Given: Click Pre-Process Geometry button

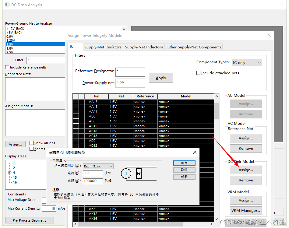Looking at the screenshot, I should point(30,220).
